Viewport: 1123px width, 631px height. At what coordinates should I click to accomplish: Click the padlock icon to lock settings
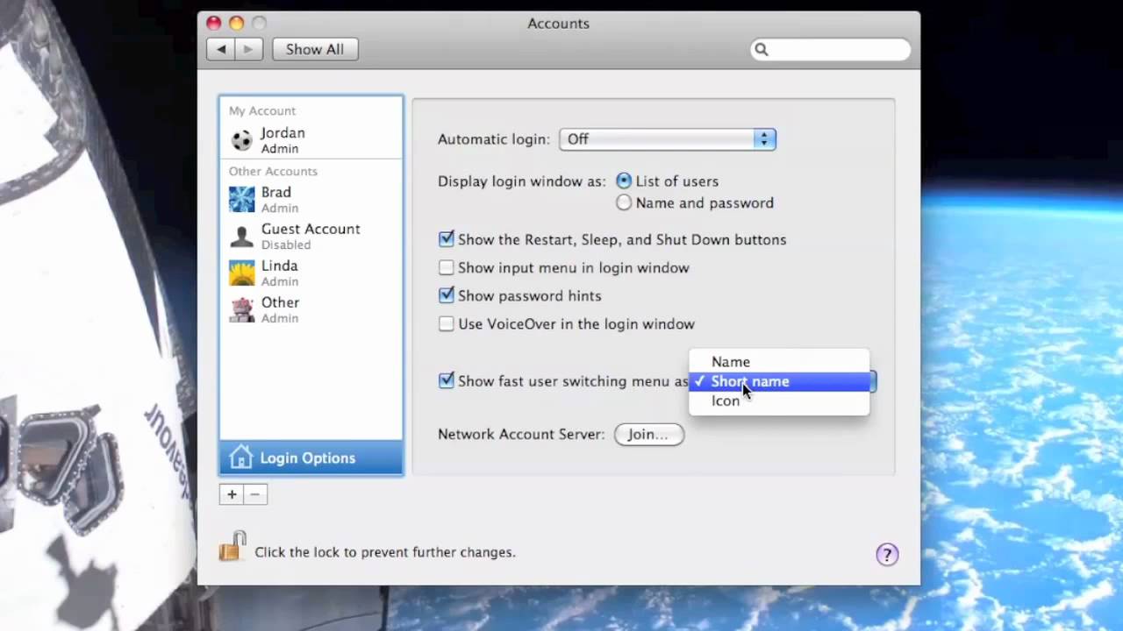click(x=232, y=547)
